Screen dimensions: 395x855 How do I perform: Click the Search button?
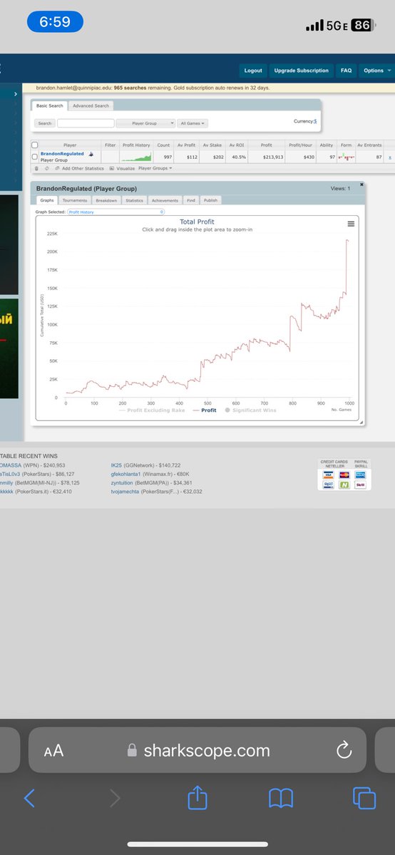tap(45, 123)
